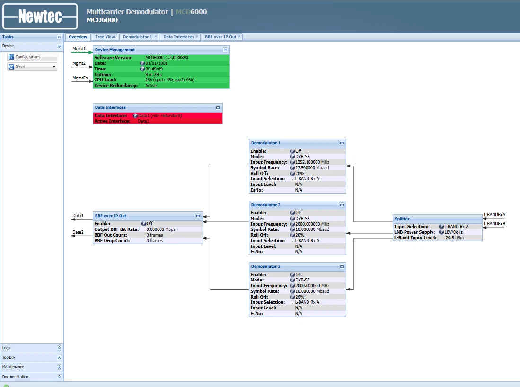Click Demodulator 3 Roll Off edit icon
Viewport: 520px width, 387px height.
click(x=292, y=297)
